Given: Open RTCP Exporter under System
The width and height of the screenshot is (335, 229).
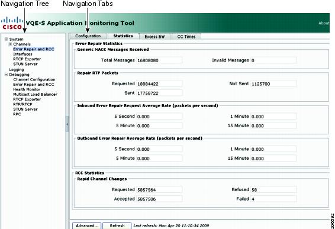Looking at the screenshot, I should (x=27, y=59).
